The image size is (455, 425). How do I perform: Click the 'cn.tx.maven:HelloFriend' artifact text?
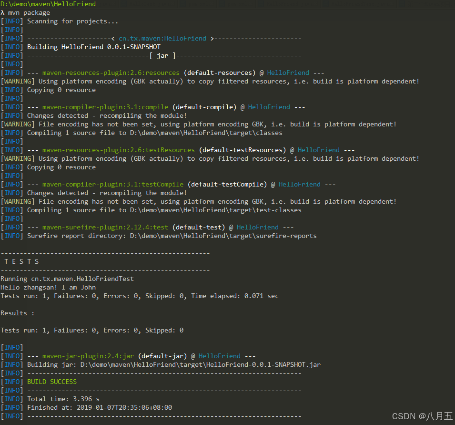(162, 38)
